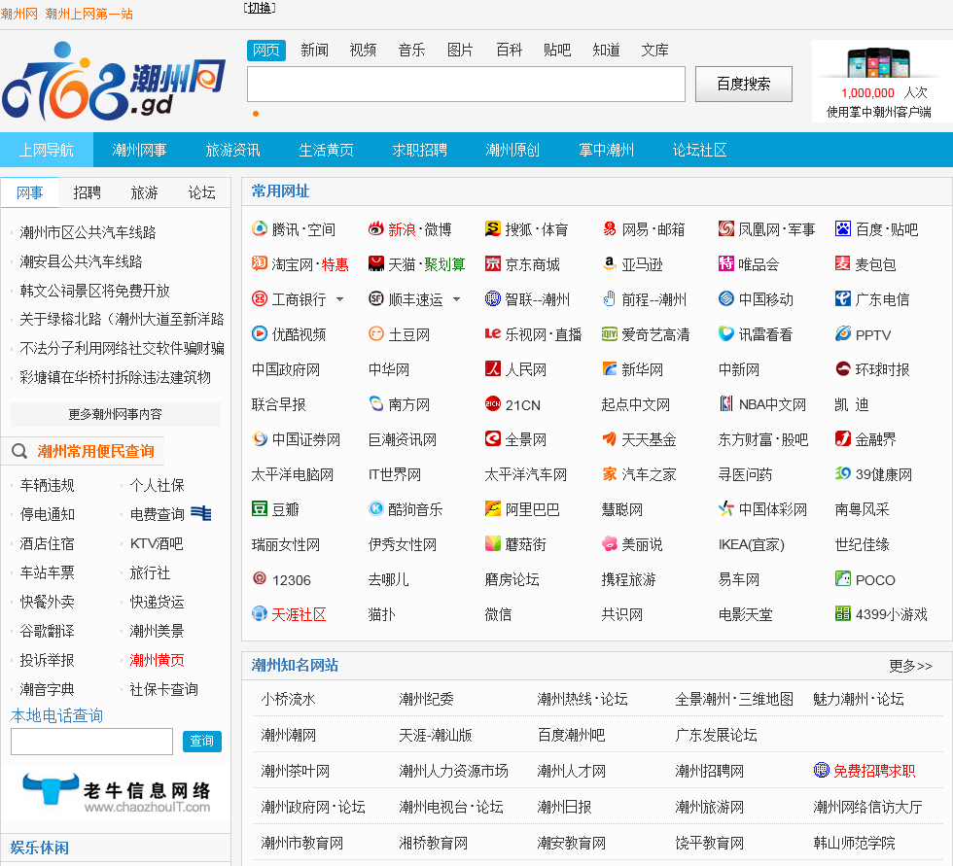The image size is (953, 866).
Task: Open the 更多>> link for famous sites
Action: point(910,666)
